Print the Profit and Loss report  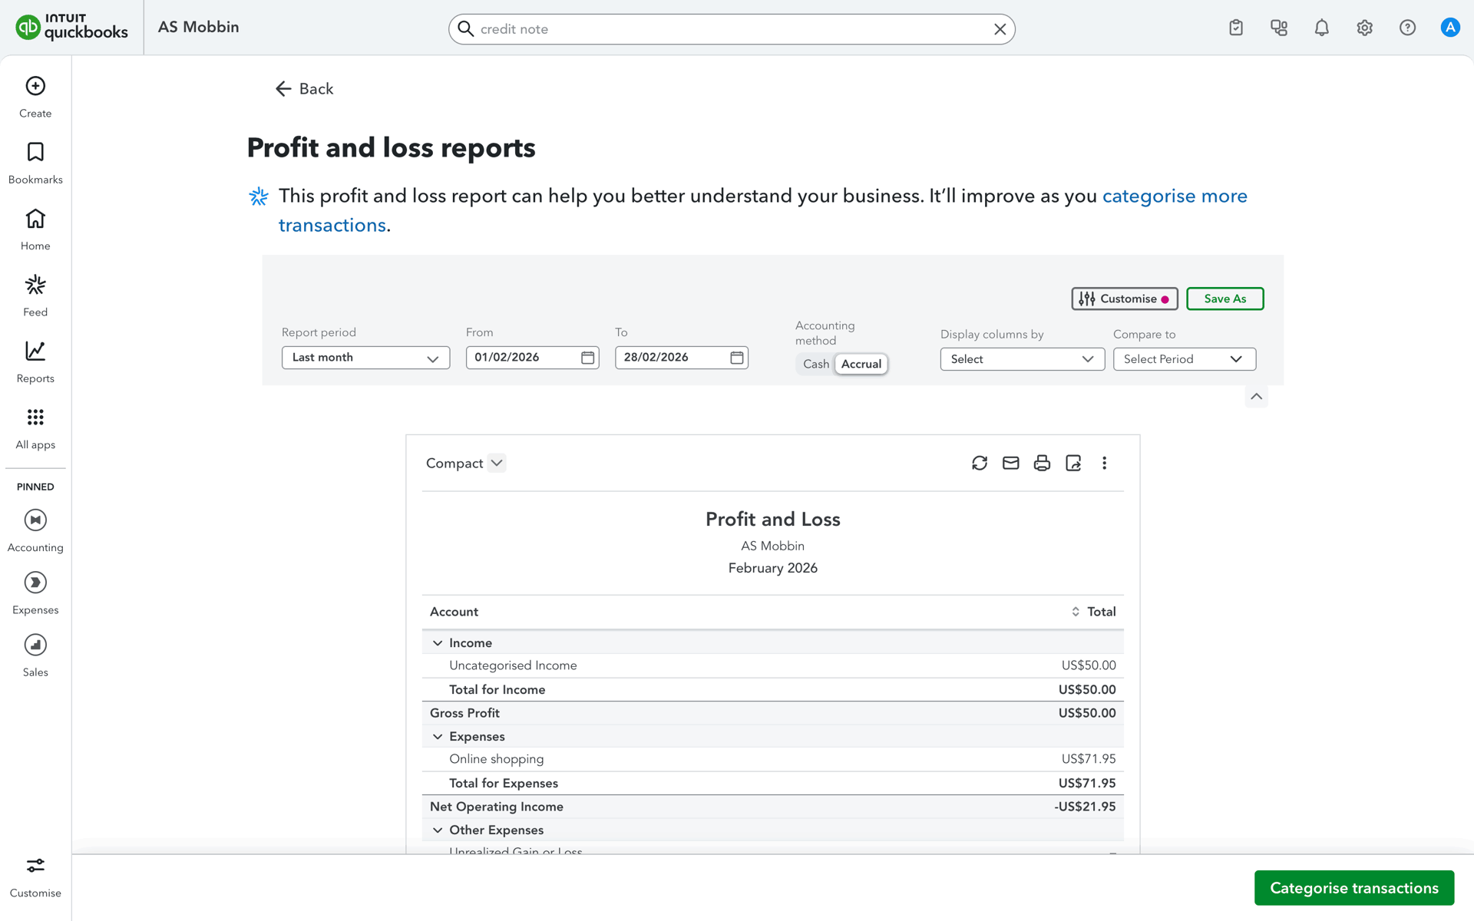[1042, 463]
